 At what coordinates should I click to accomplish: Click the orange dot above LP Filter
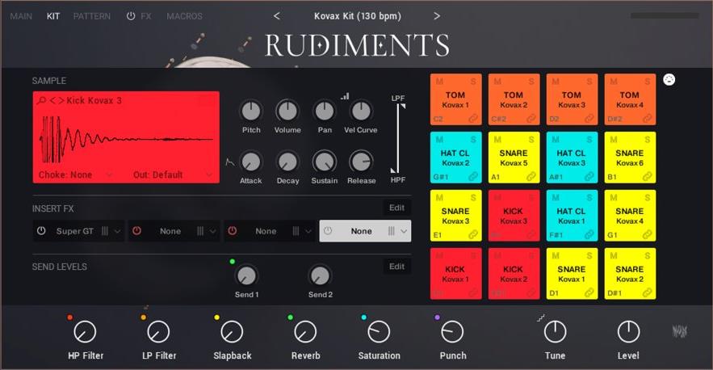[x=143, y=317]
